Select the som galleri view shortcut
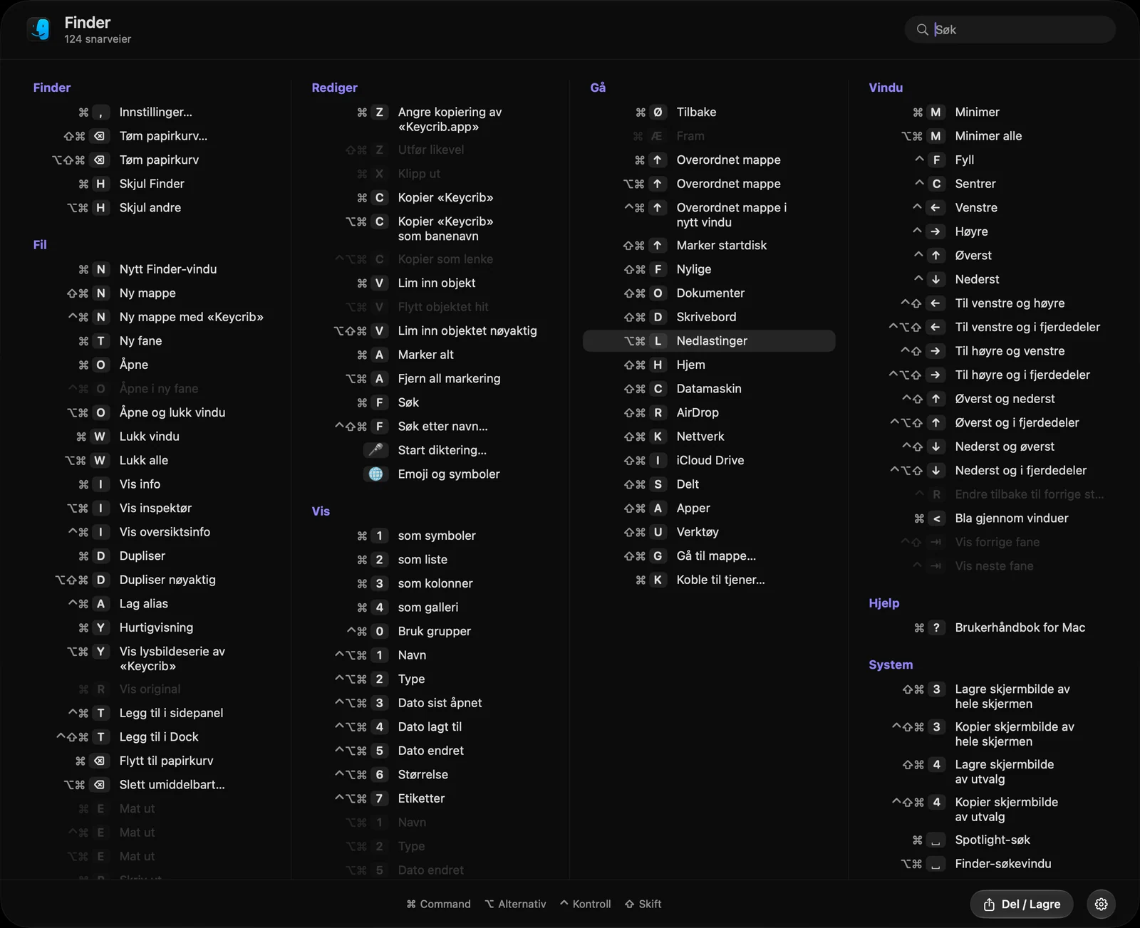 (430, 608)
